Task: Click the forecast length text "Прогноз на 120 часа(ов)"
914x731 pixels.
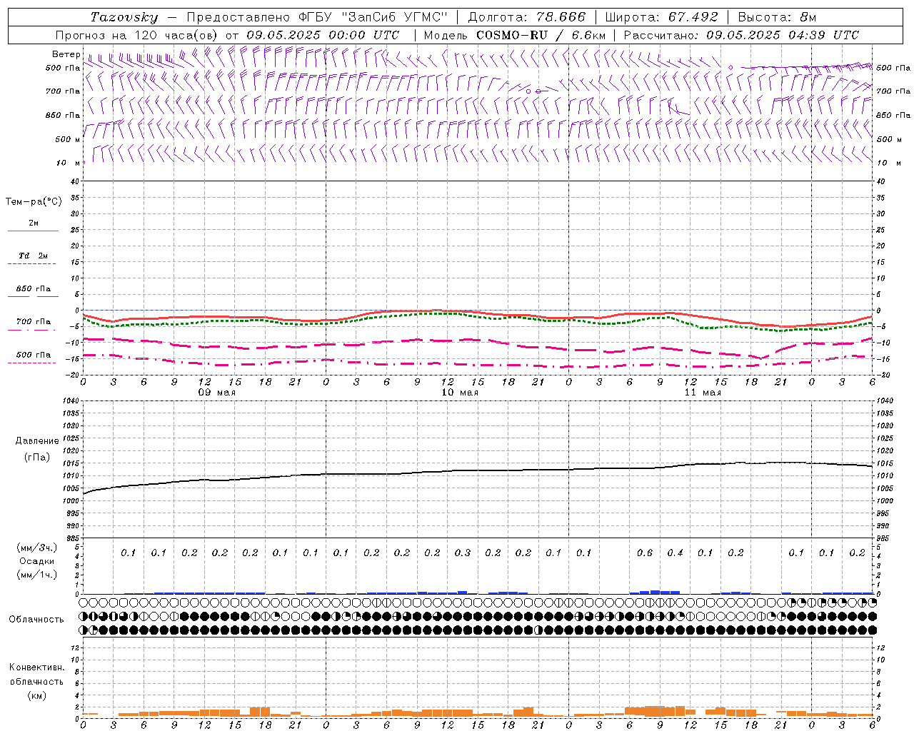Action: [137, 35]
